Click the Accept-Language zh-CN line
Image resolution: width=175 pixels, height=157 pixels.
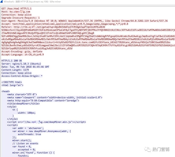pyautogui.click(x=22, y=55)
